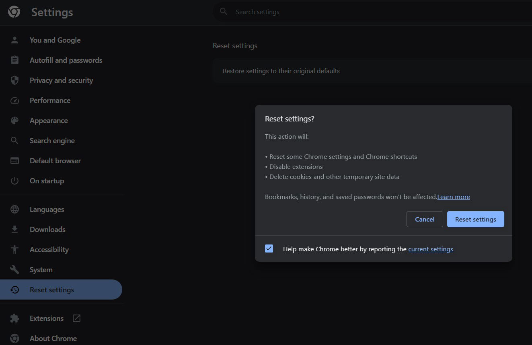Select the Appearance palette icon

click(x=14, y=120)
